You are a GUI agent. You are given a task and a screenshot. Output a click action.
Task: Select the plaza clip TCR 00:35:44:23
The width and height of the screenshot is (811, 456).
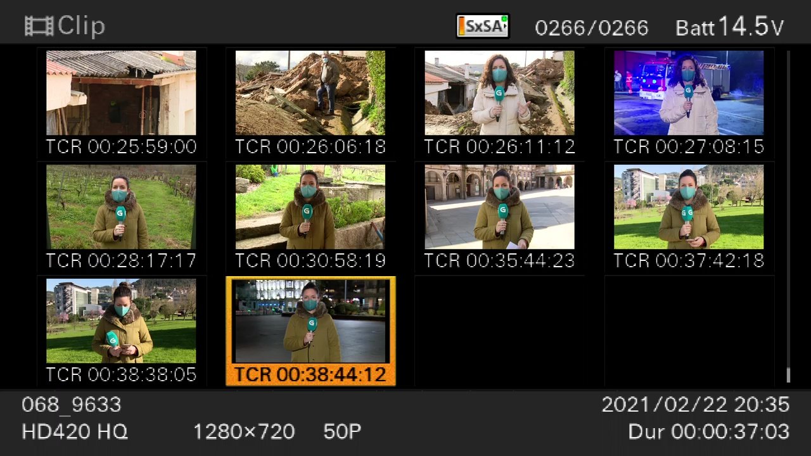pos(499,217)
